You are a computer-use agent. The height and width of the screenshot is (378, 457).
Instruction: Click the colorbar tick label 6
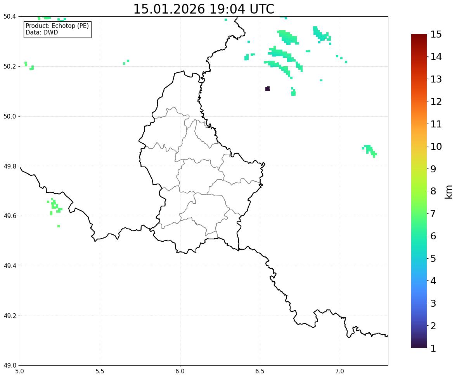pyautogui.click(x=433, y=236)
